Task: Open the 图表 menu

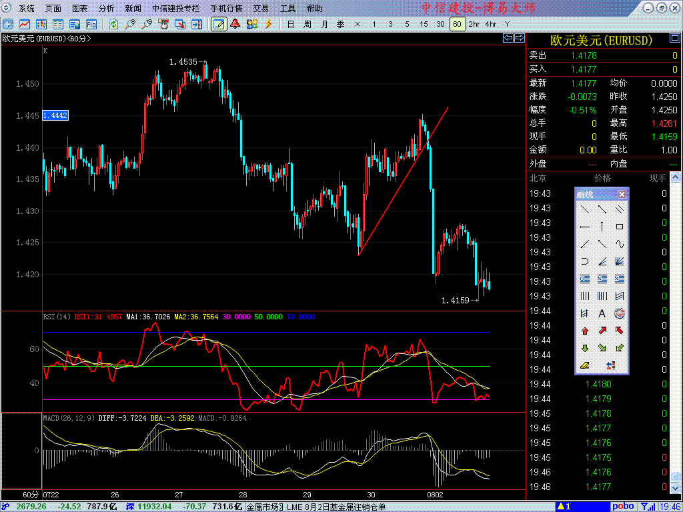Action: coord(80,8)
